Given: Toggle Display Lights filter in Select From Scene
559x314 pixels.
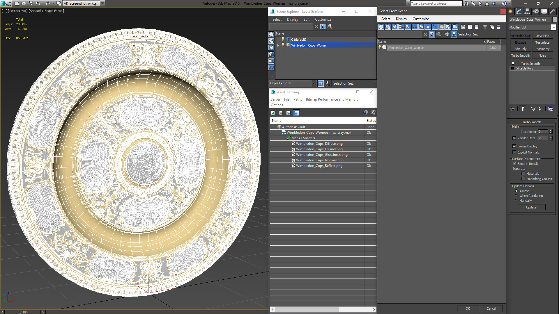Looking at the screenshot, I should pos(395,27).
